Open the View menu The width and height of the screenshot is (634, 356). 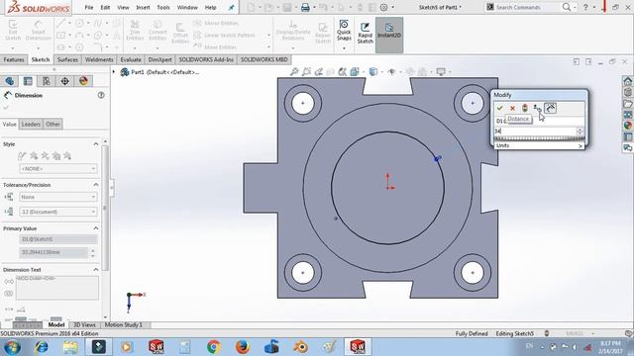123,7
